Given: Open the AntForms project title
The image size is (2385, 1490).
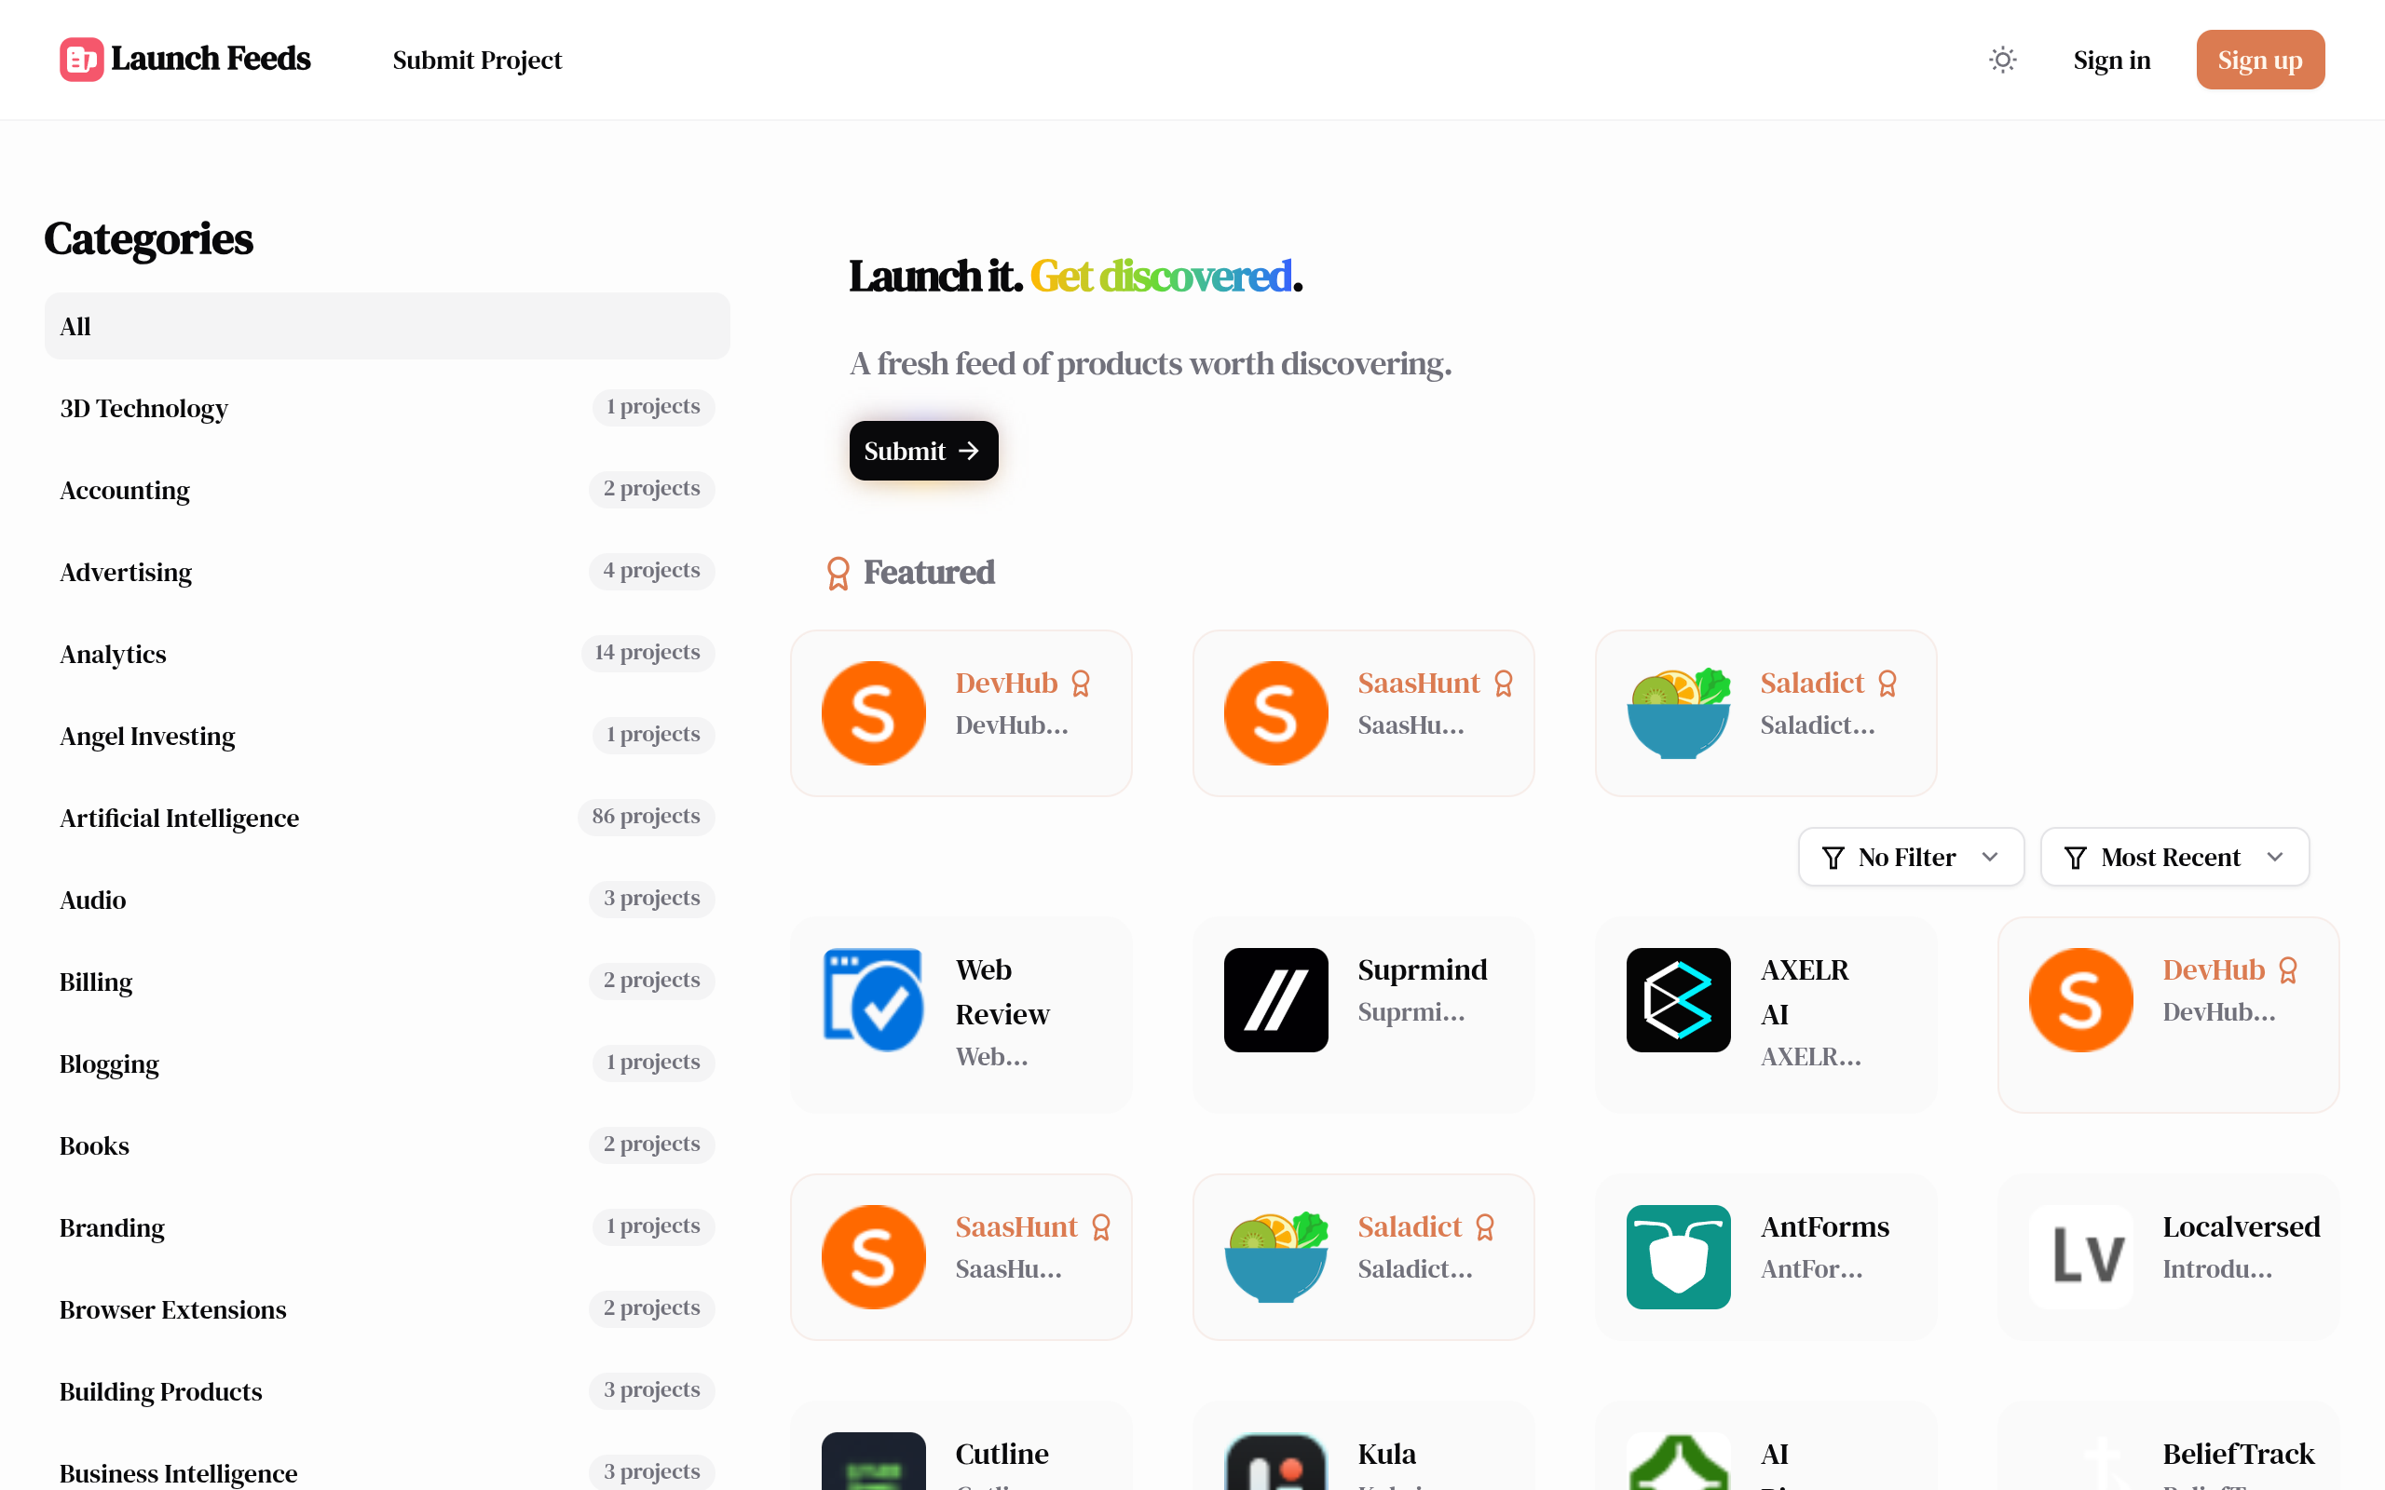Looking at the screenshot, I should pos(1824,1226).
